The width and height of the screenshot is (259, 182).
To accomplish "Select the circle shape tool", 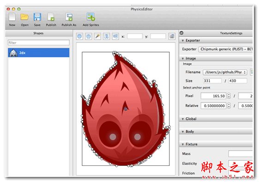I will pos(79,36).
